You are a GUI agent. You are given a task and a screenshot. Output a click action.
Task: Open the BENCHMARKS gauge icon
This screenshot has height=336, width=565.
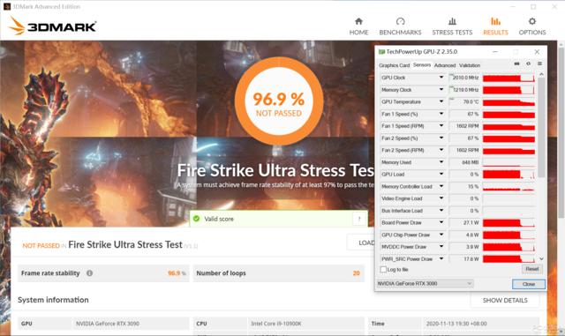pos(400,22)
